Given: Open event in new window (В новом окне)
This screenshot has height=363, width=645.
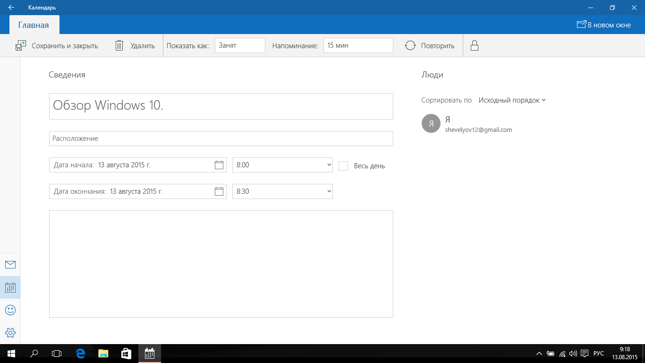Looking at the screenshot, I should click(x=604, y=25).
